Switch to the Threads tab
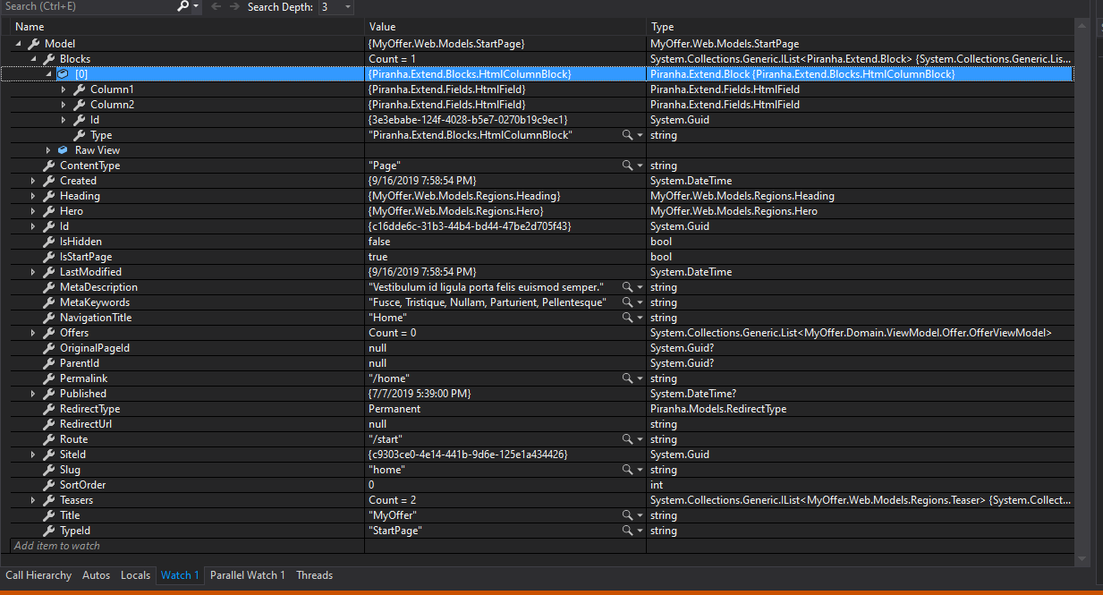The image size is (1103, 595). 314,575
